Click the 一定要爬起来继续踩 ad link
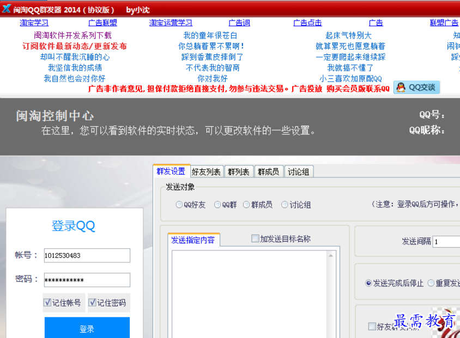 350,57
